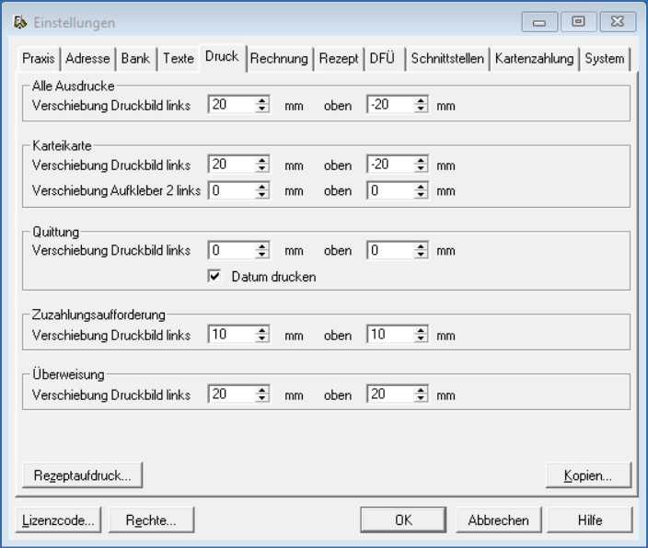This screenshot has width=648, height=548.
Task: Open Rezeptaufdruck settings
Action: pyautogui.click(x=82, y=475)
